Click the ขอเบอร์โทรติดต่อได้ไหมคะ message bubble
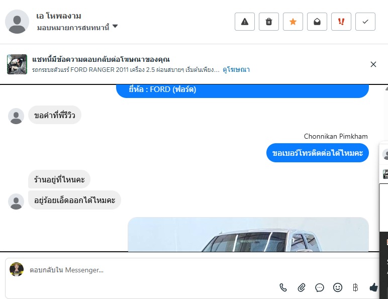 click(318, 153)
